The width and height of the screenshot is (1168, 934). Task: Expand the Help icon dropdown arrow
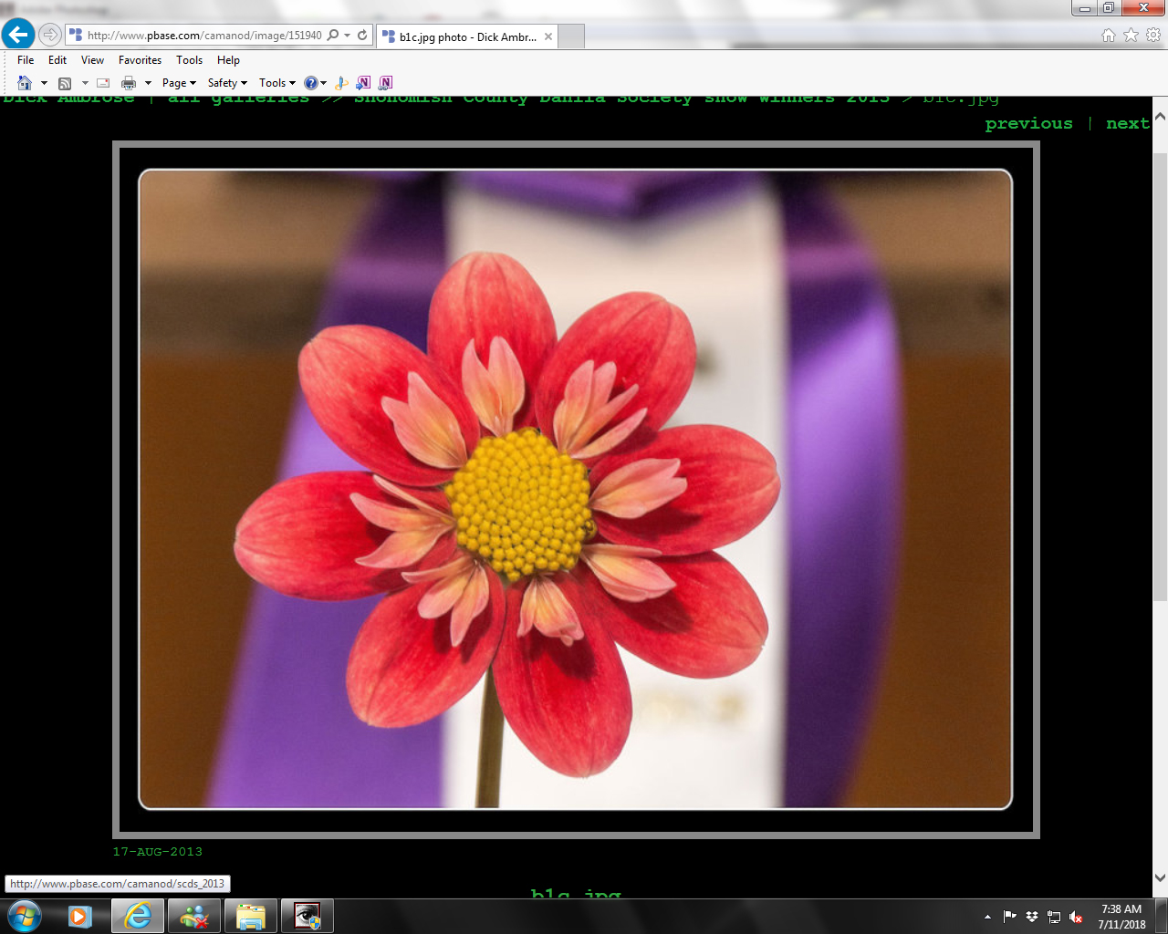[x=323, y=83]
